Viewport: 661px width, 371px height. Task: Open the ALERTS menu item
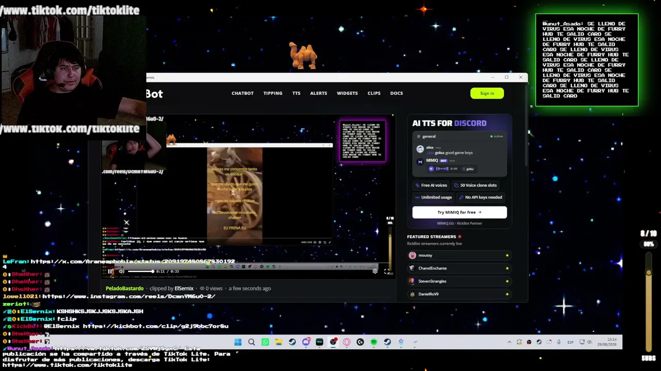pos(318,93)
